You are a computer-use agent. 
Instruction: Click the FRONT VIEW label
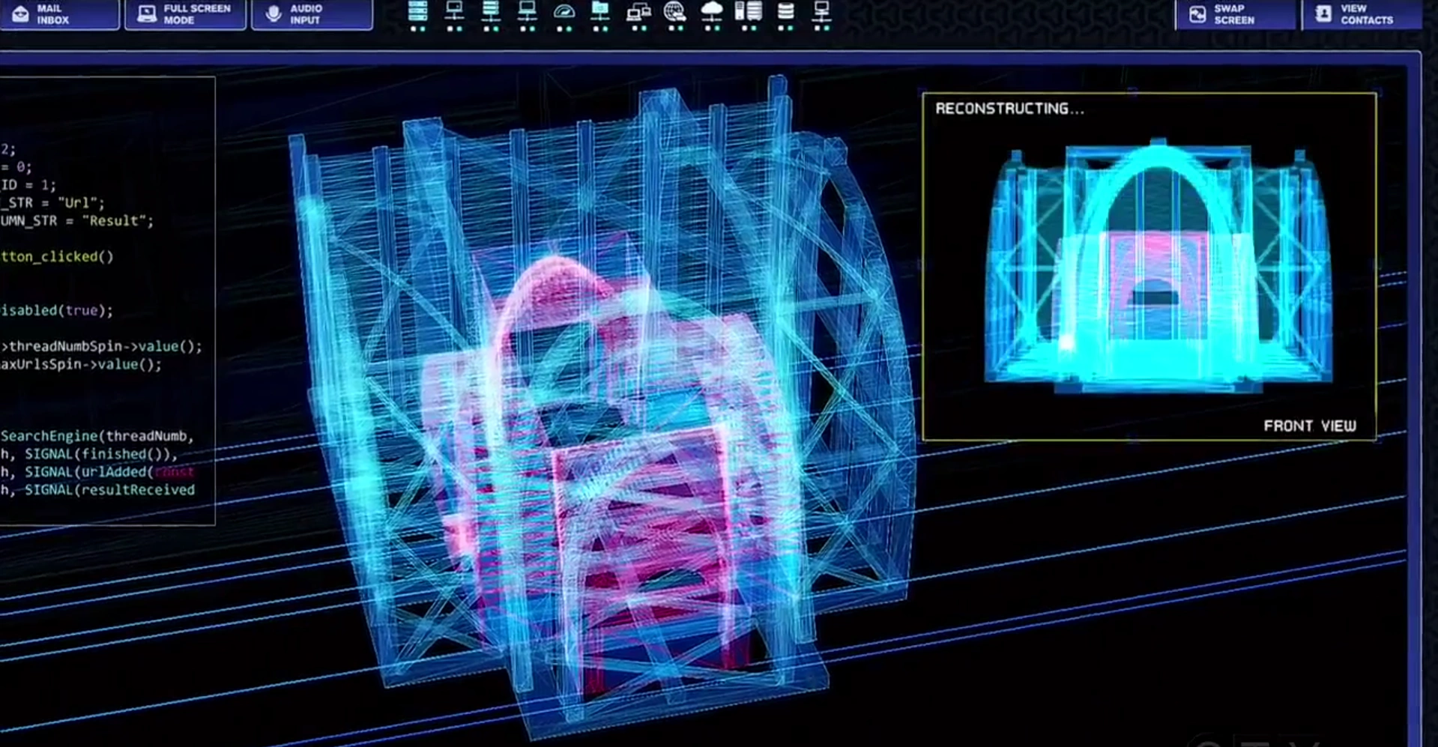pyautogui.click(x=1309, y=426)
